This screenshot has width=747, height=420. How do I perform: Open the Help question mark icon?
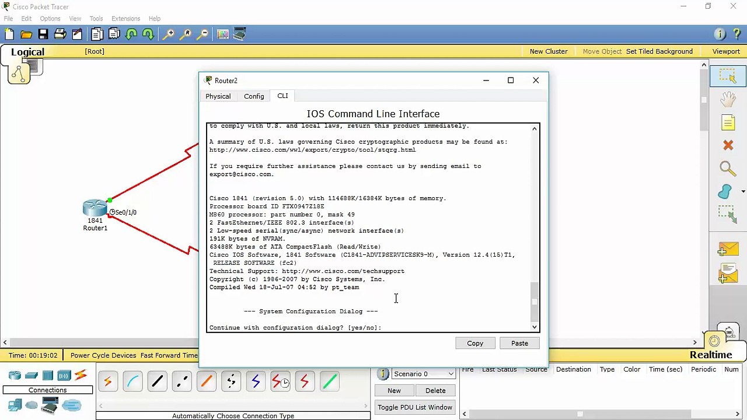point(736,34)
